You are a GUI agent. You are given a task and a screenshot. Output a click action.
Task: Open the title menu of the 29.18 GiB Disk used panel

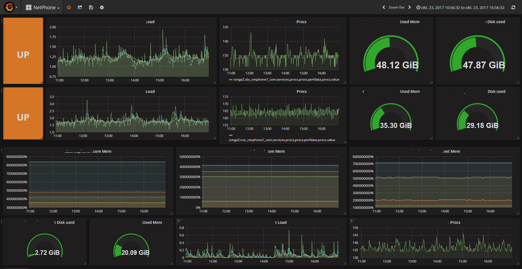click(x=496, y=91)
